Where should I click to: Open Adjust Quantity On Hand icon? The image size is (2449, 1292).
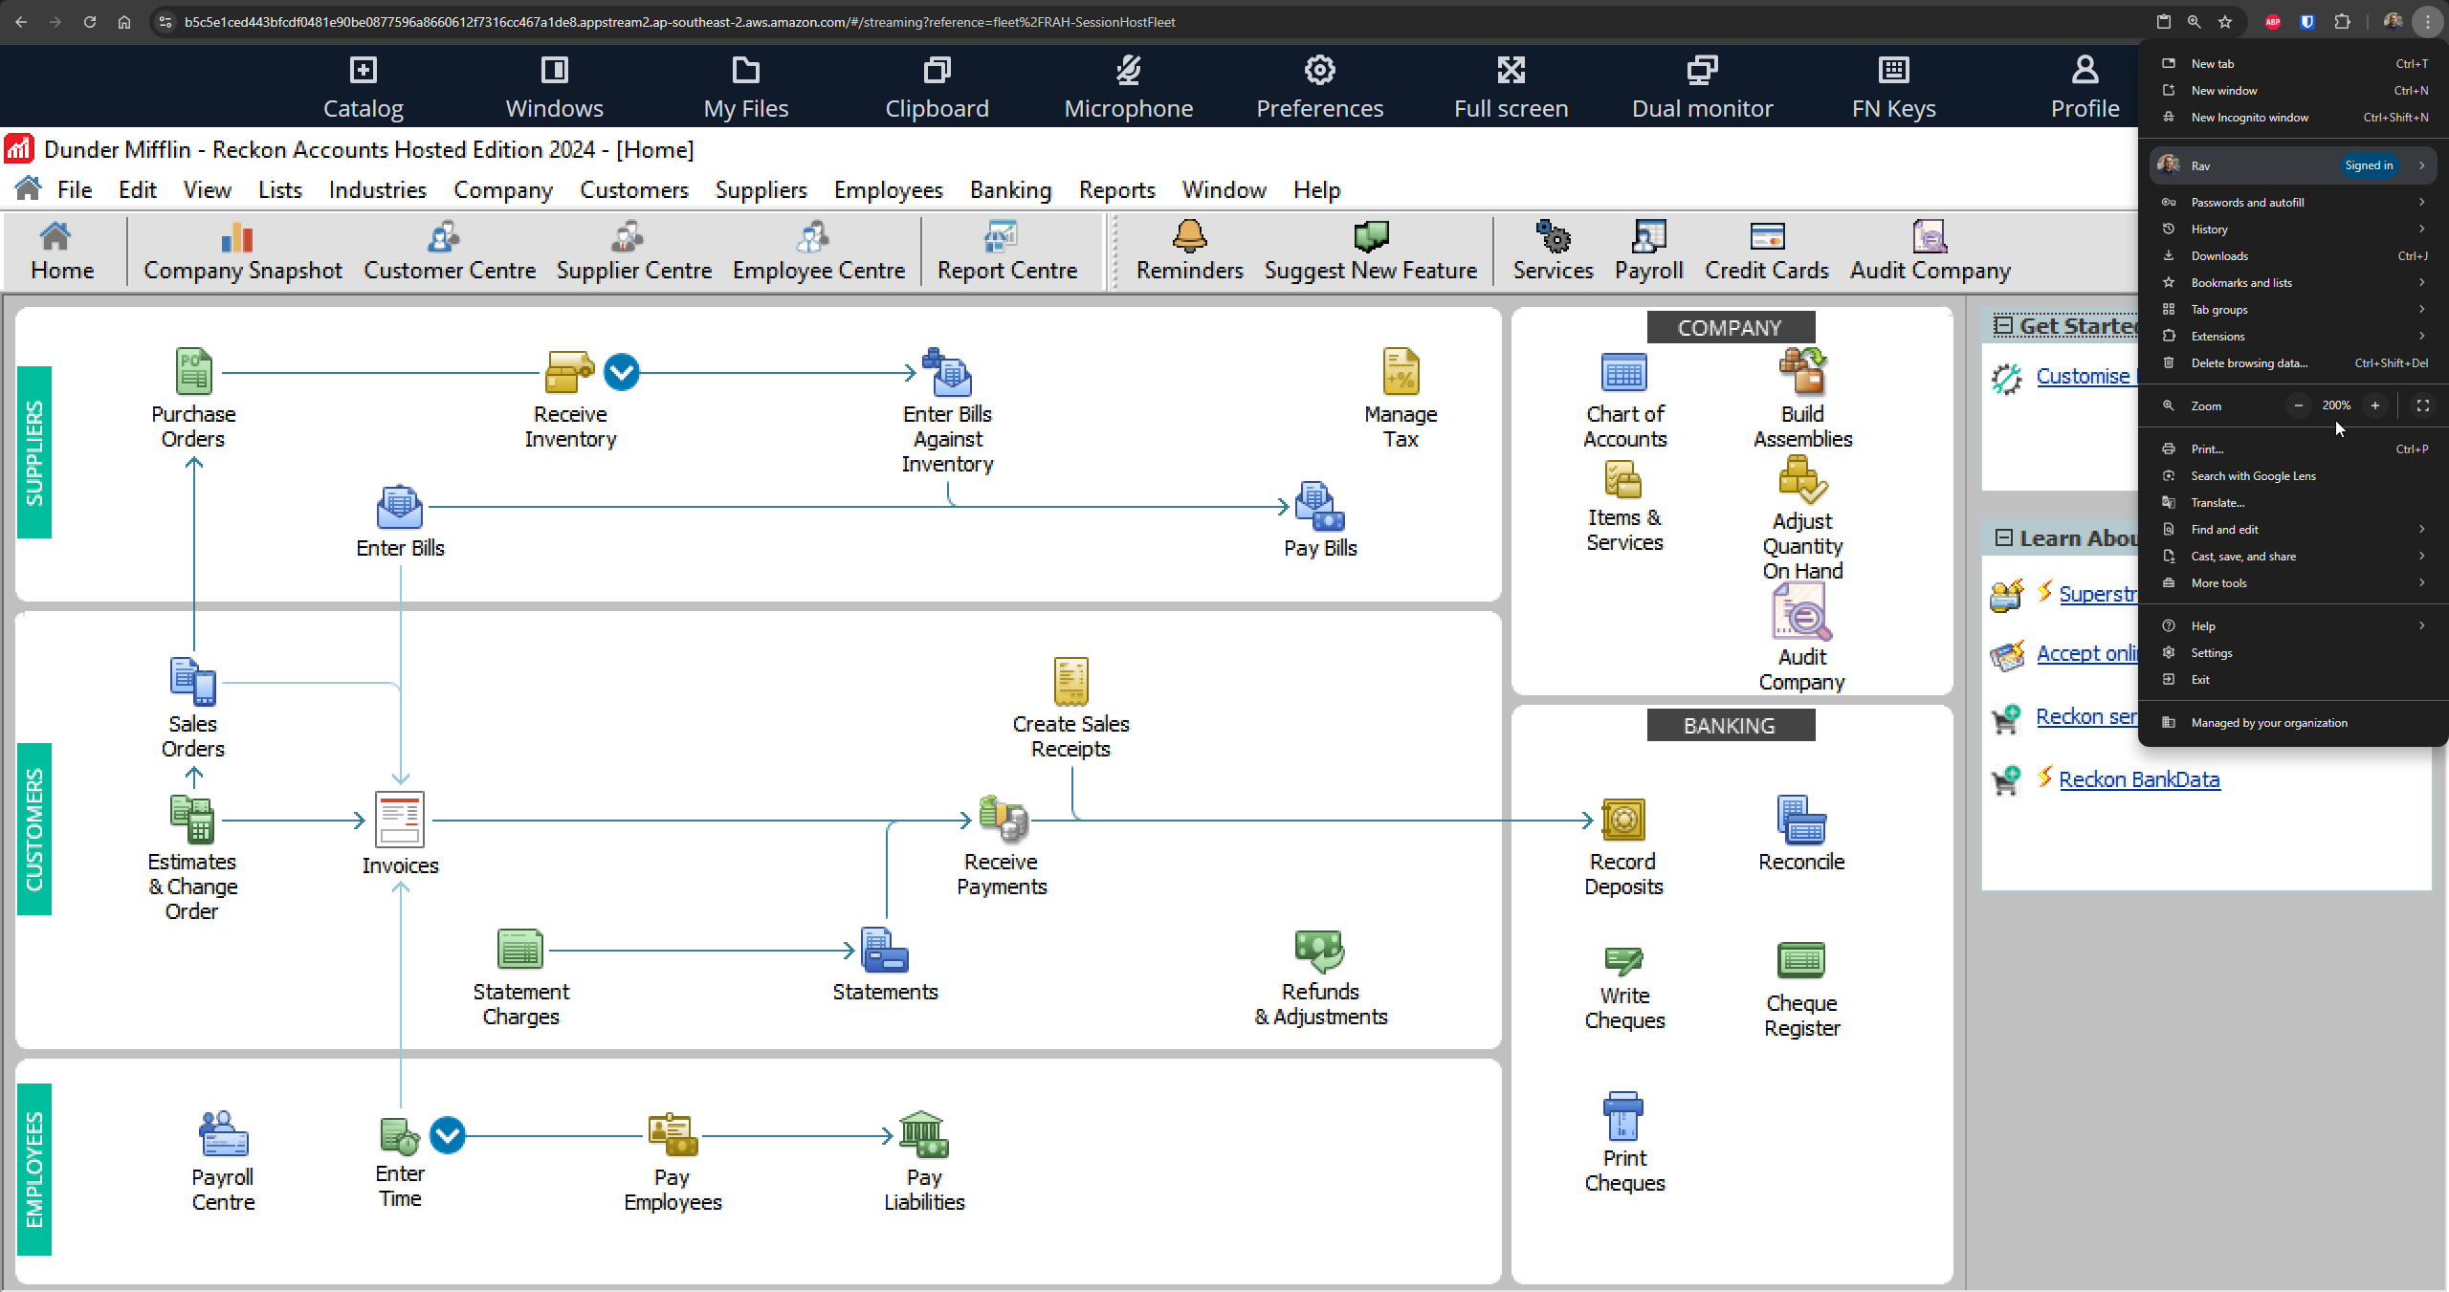[x=1802, y=479]
